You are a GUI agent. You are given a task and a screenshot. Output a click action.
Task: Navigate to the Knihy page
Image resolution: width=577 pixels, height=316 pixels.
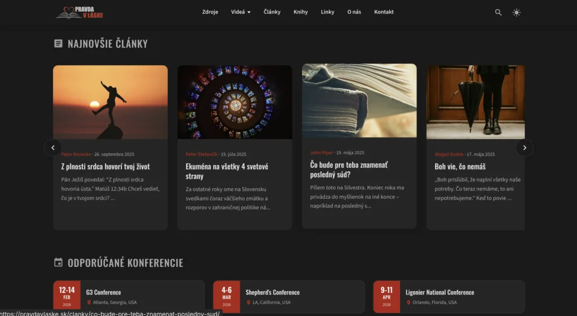click(x=300, y=12)
